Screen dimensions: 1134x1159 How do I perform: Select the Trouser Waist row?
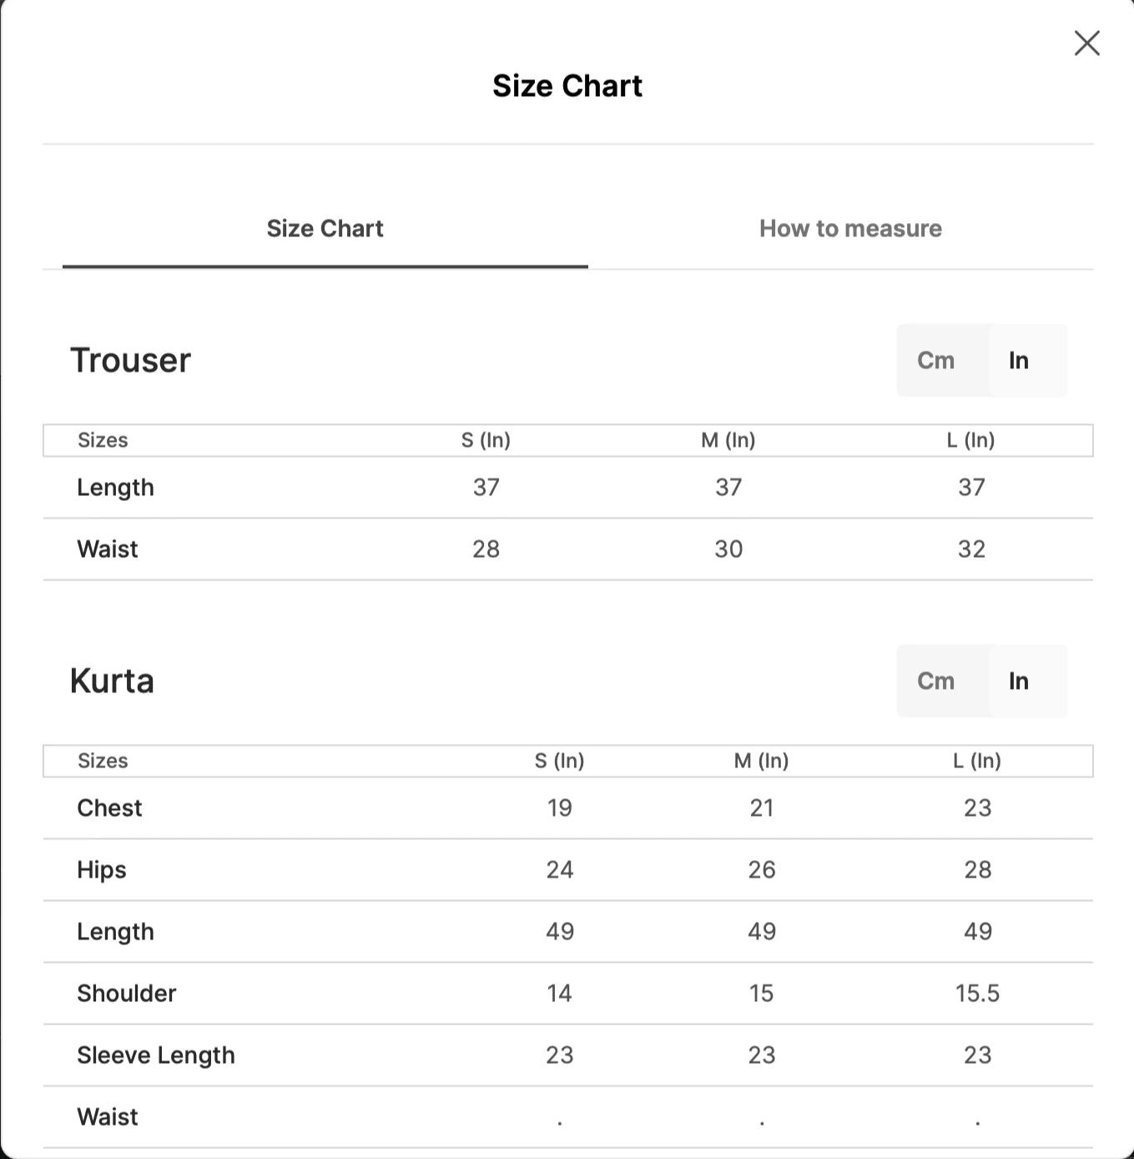coord(107,549)
